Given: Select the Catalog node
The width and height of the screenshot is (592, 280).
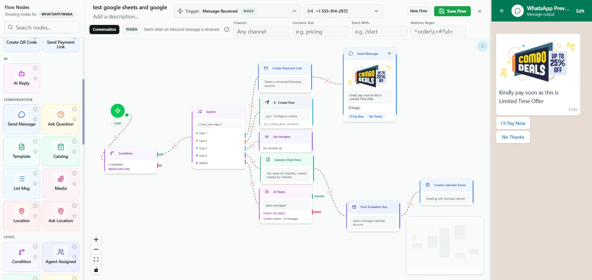Looking at the screenshot, I should tap(61, 151).
